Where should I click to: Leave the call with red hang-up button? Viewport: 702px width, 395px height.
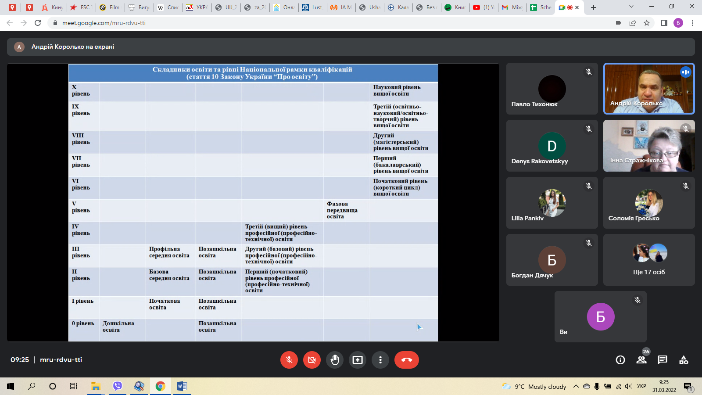(406, 360)
